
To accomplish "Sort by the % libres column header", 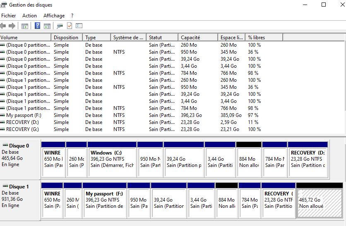I will (x=264, y=38).
